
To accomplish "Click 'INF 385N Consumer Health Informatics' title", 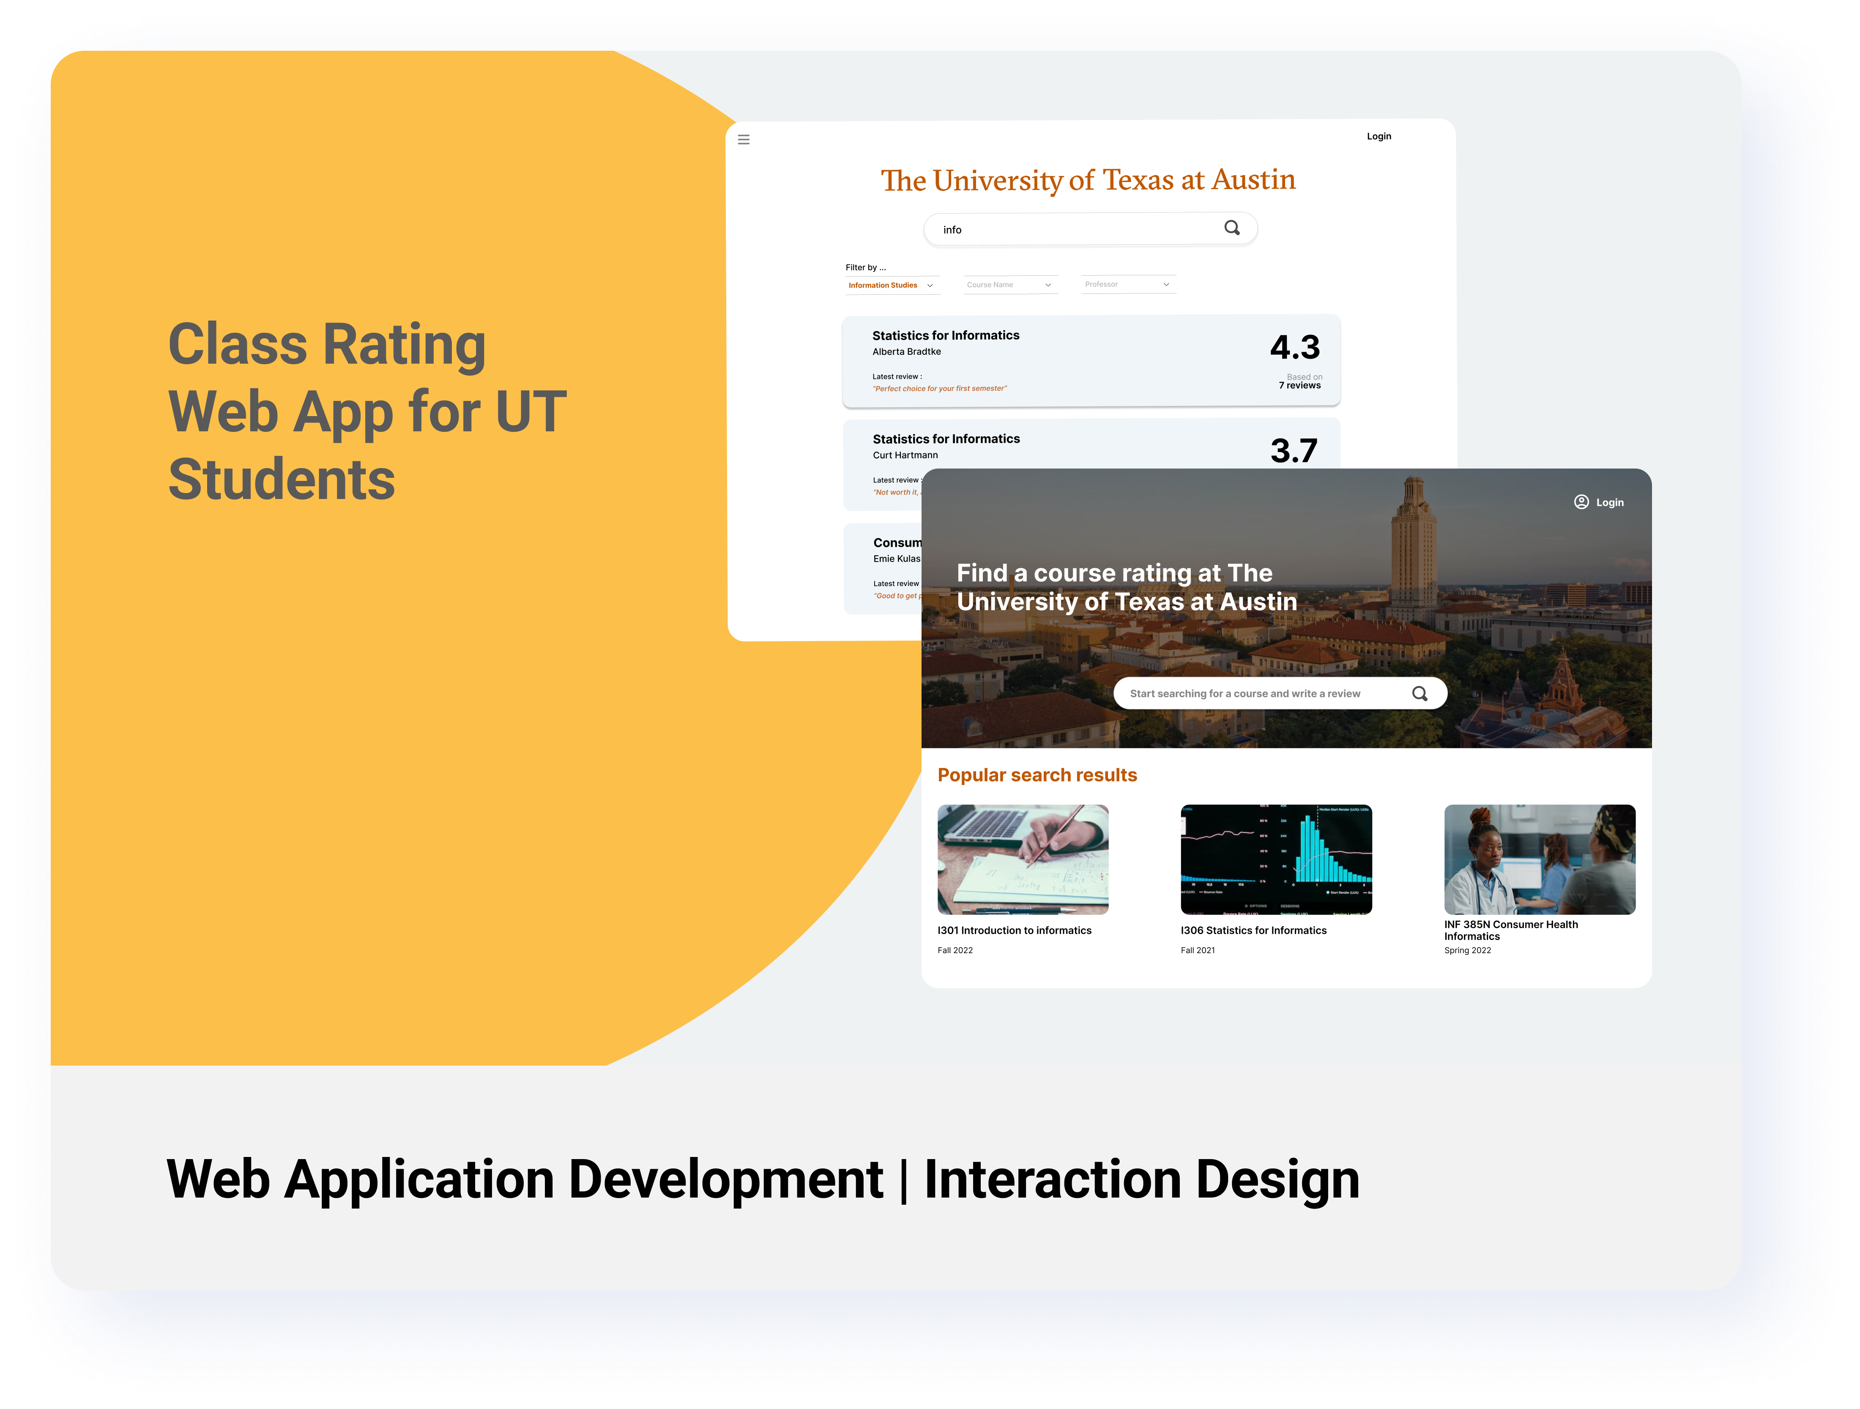I will (1511, 930).
